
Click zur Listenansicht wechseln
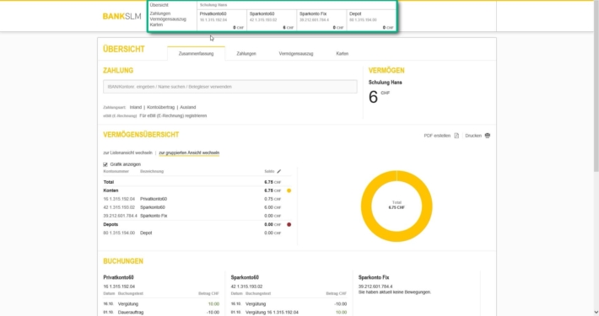(127, 153)
